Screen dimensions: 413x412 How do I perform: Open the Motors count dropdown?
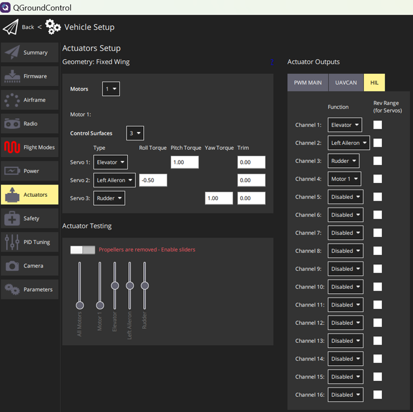(x=111, y=89)
